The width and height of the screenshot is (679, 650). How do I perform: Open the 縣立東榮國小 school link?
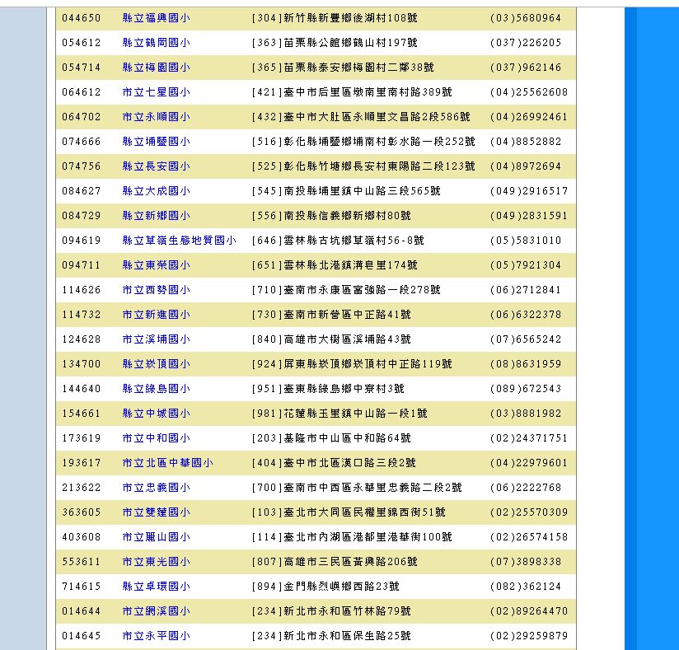[x=156, y=265]
